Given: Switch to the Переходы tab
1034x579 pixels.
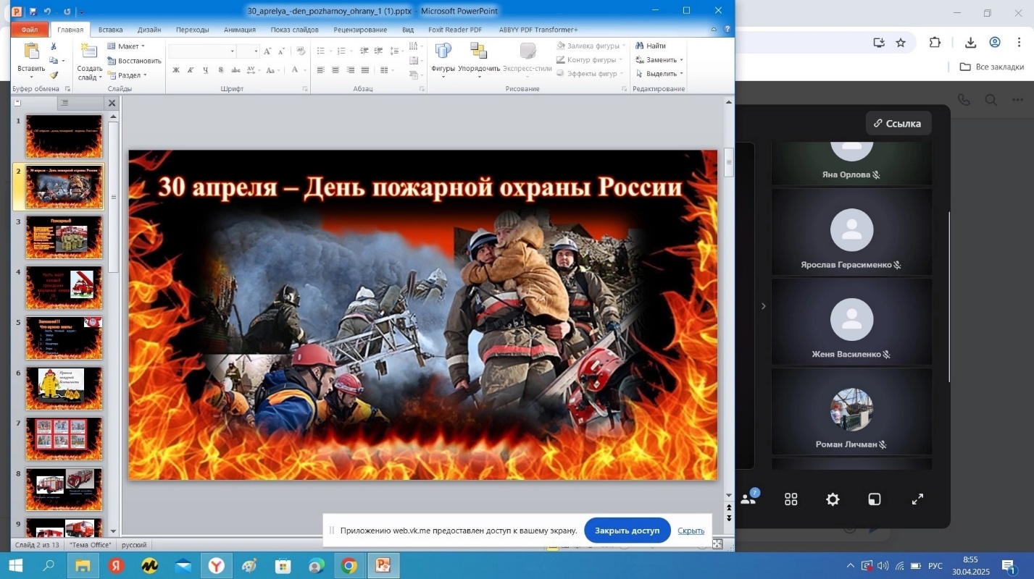Looking at the screenshot, I should pyautogui.click(x=192, y=30).
